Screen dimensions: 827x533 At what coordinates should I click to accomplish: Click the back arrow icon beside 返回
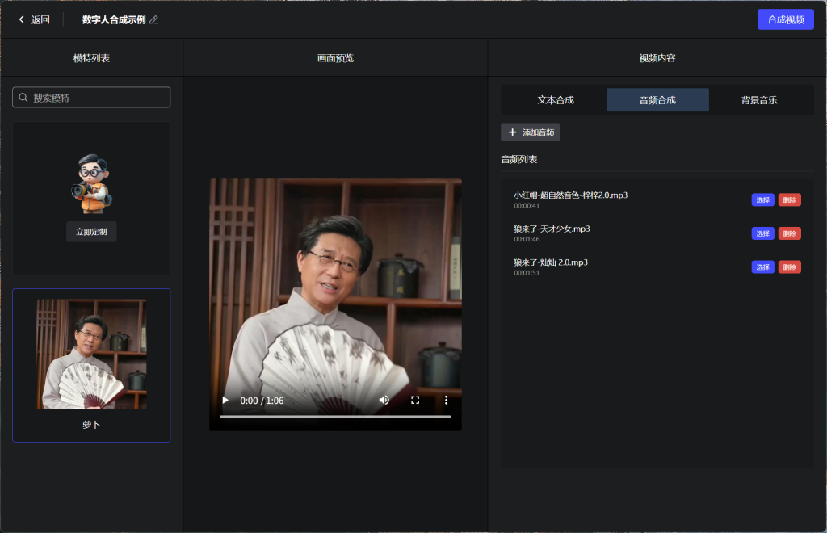22,19
